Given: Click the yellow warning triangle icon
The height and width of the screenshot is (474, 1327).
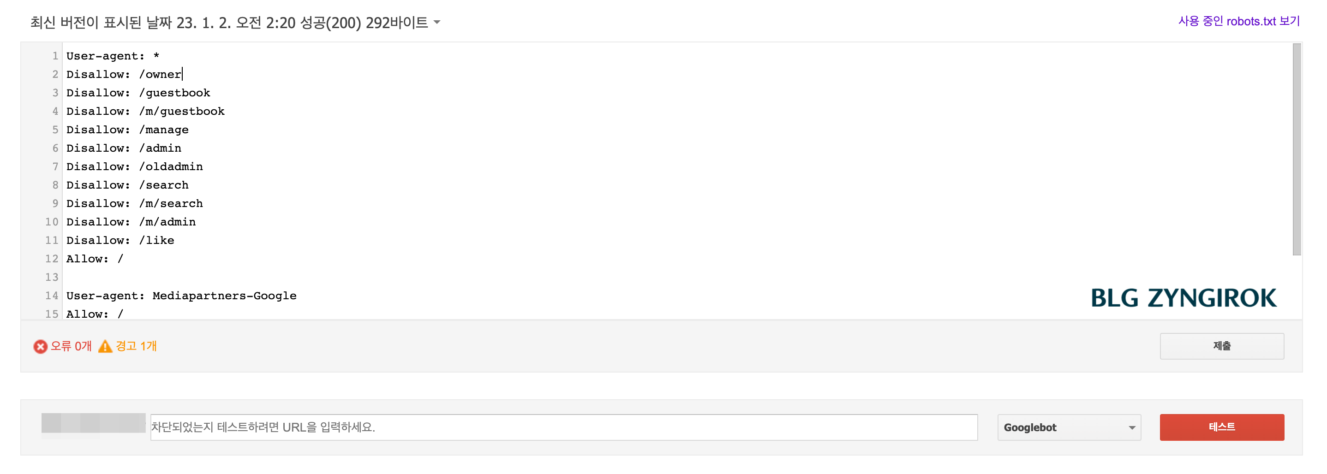Looking at the screenshot, I should point(107,346).
